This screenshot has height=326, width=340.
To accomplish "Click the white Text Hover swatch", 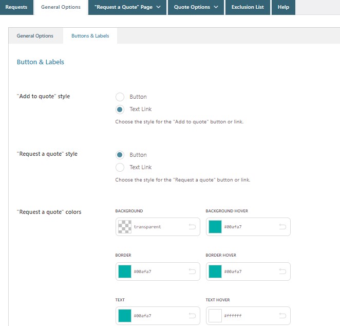I will (x=215, y=316).
